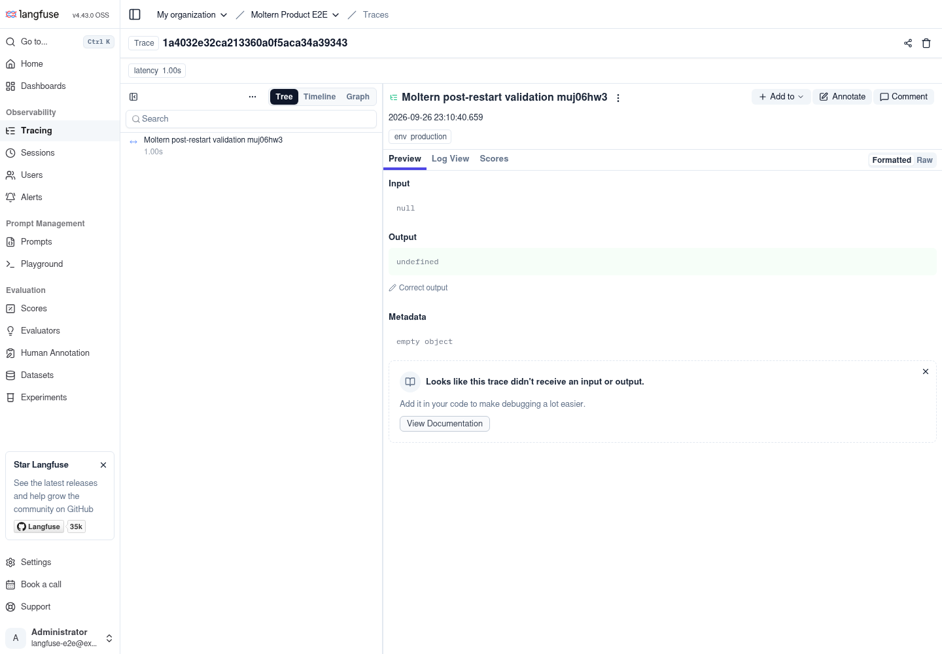This screenshot has height=654, width=942.
Task: Open Alerts page
Action: [60, 198]
